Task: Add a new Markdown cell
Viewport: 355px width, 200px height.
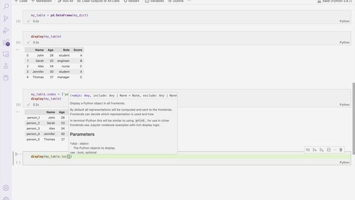Action: (42, 1)
